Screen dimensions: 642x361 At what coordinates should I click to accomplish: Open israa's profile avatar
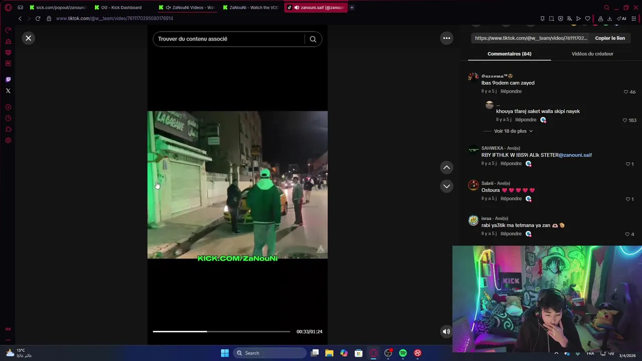click(473, 220)
